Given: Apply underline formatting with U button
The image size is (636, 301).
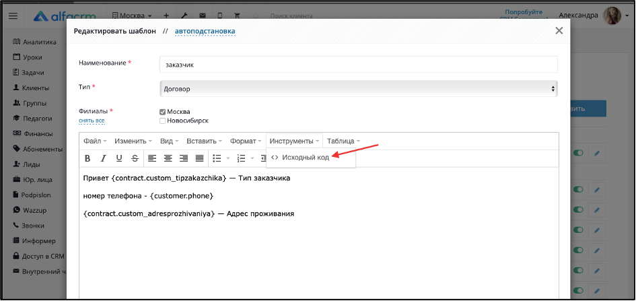Looking at the screenshot, I should pyautogui.click(x=119, y=159).
